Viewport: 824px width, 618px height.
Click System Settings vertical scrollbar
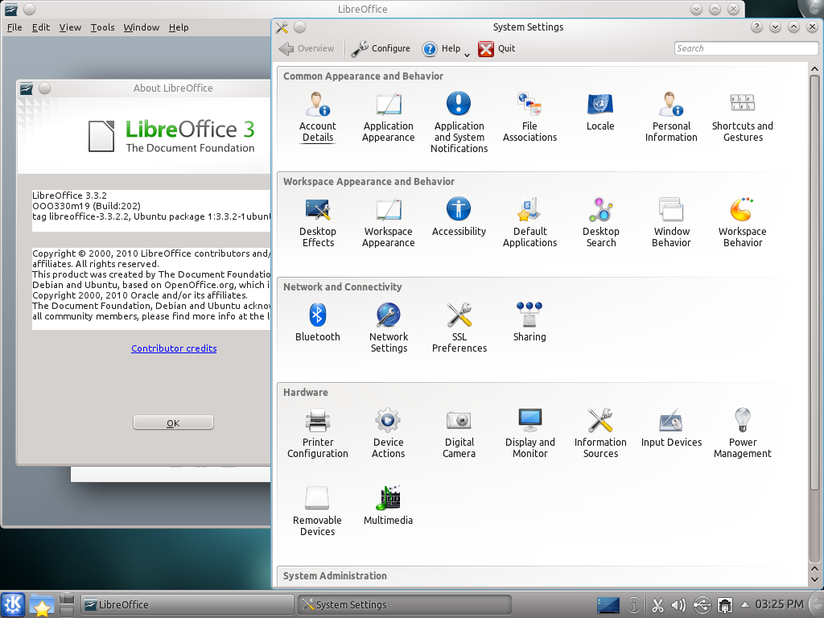pos(814,282)
